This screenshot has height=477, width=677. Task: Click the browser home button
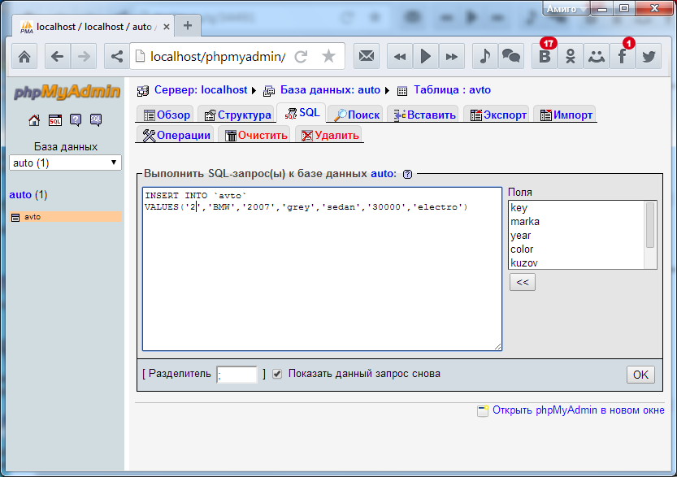coord(24,56)
